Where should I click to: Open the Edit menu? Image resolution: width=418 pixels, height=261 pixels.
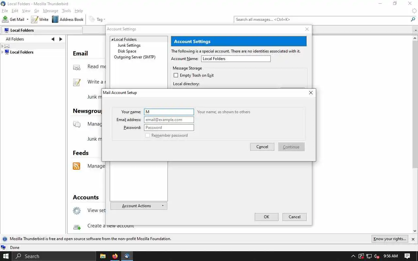coord(15,11)
